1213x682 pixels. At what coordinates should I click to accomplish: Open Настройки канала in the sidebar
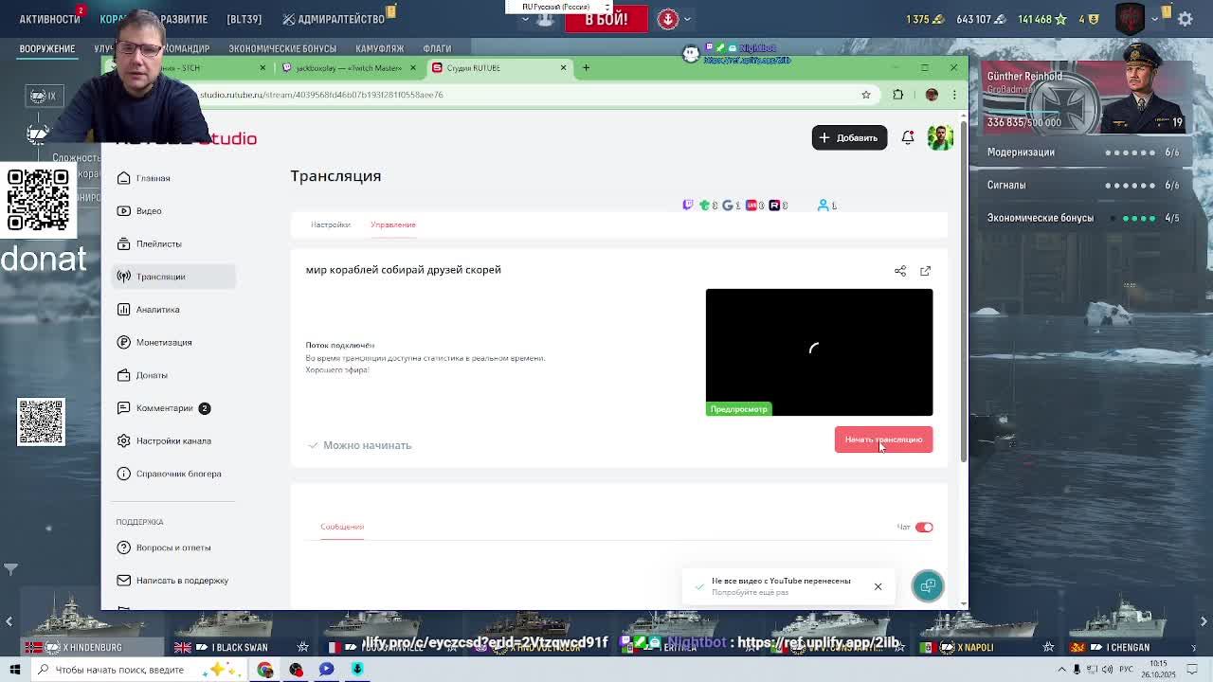click(173, 441)
